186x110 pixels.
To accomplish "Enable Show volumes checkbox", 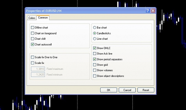I will click(x=95, y=70).
